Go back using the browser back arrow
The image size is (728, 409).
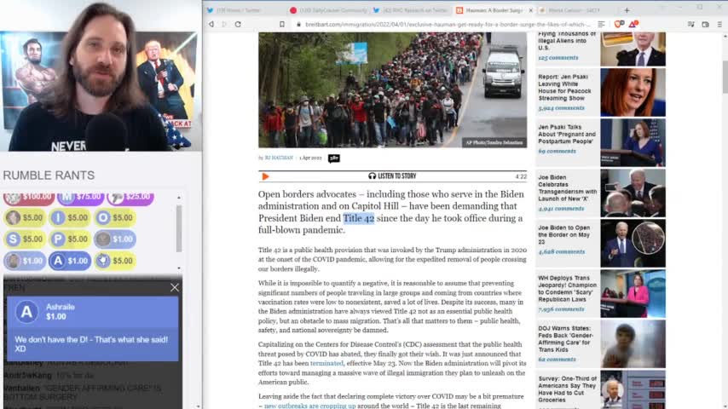[211, 24]
